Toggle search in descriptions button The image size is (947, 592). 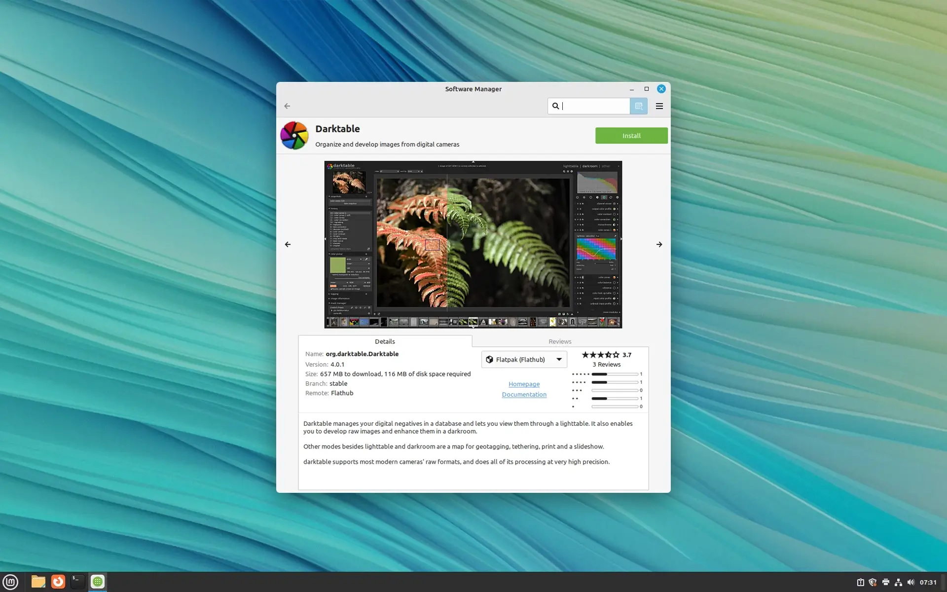pos(639,106)
